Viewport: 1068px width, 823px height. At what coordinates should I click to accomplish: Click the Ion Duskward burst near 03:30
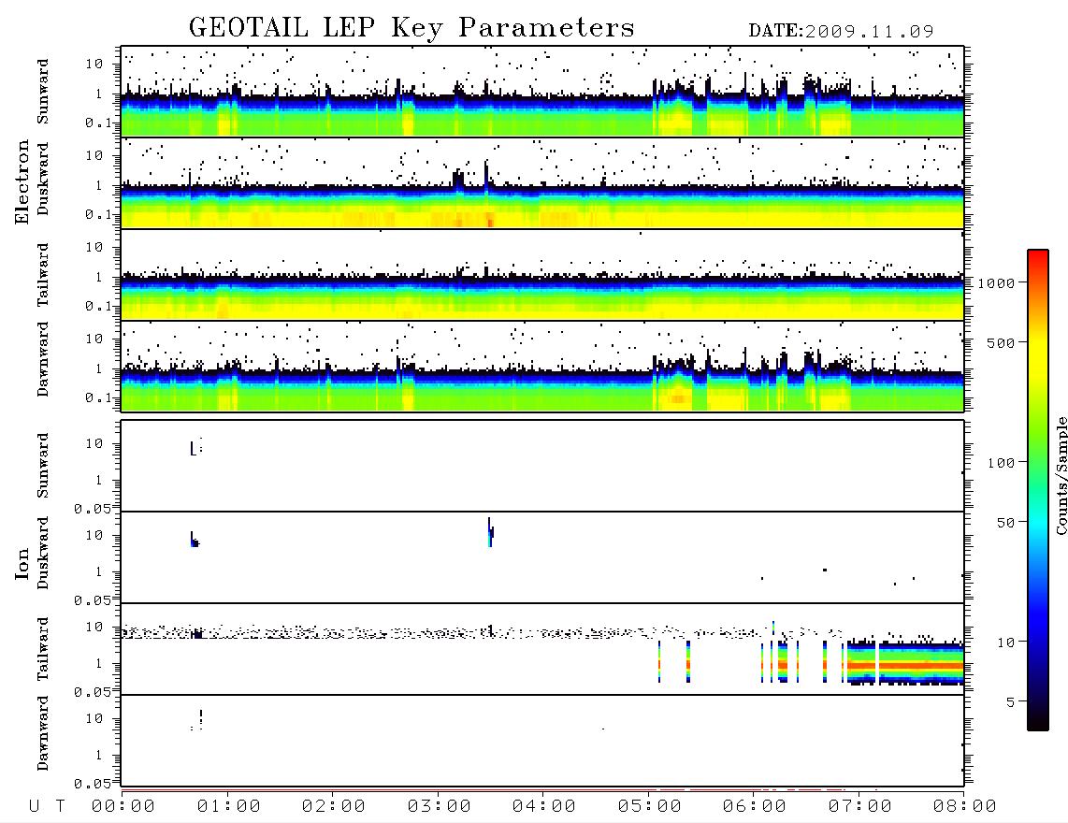coord(490,532)
